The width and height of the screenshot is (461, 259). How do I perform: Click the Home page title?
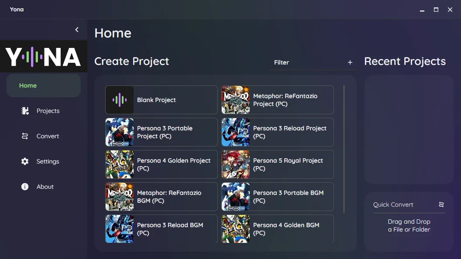(113, 33)
